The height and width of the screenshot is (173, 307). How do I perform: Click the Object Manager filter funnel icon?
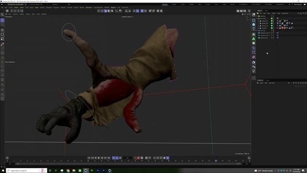(x=303, y=13)
